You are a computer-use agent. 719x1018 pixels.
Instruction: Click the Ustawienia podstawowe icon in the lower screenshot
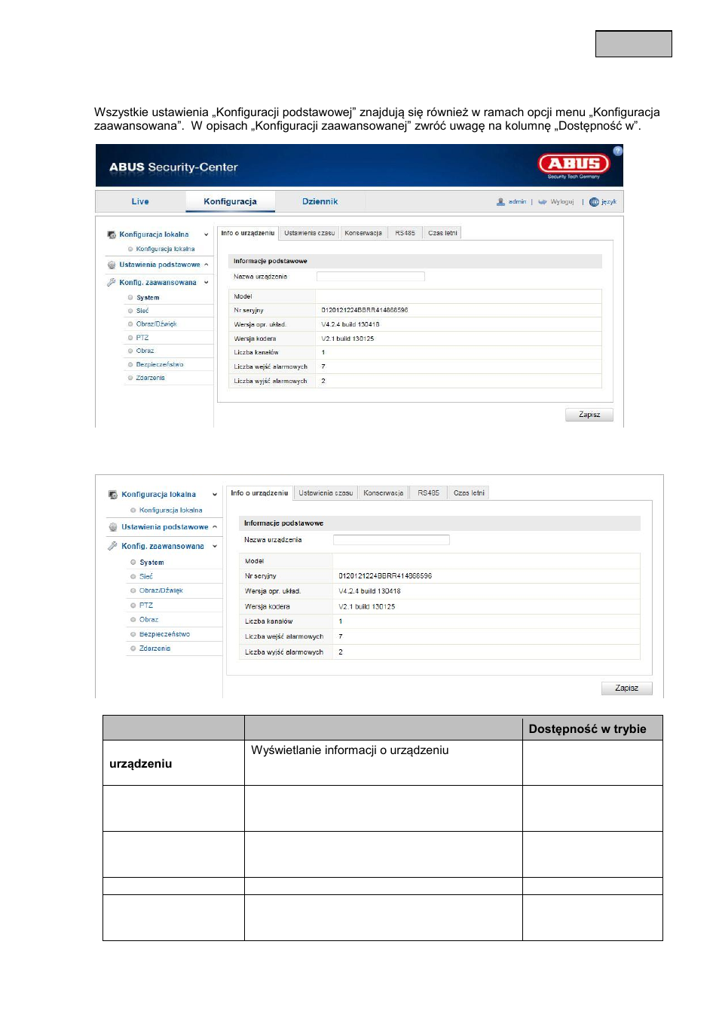pyautogui.click(x=113, y=527)
